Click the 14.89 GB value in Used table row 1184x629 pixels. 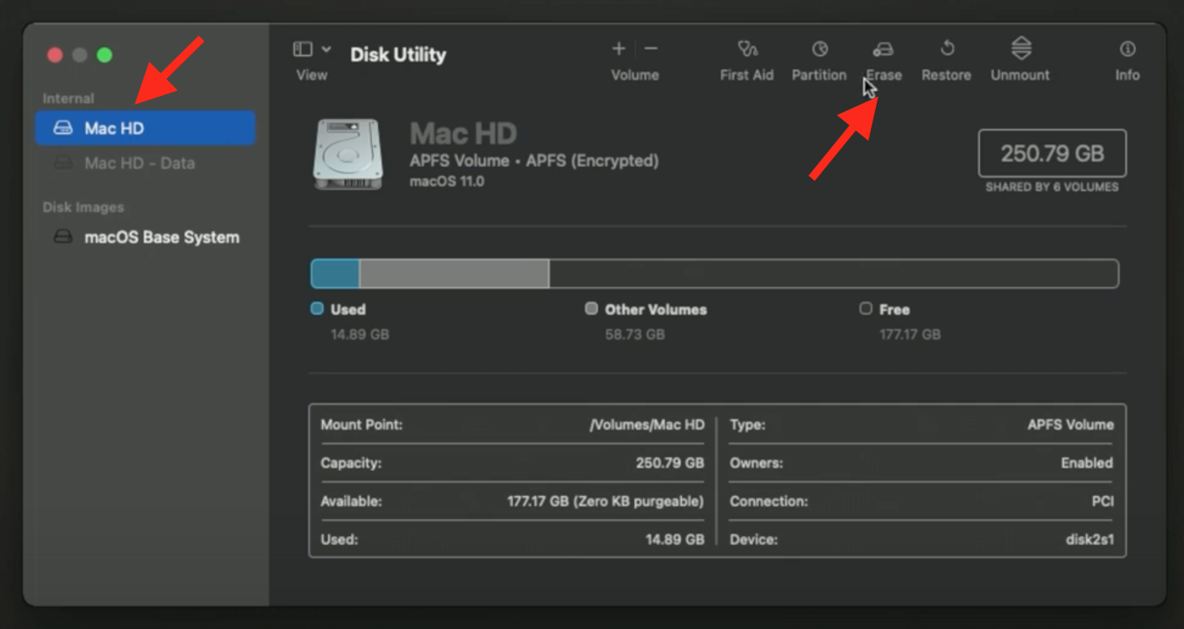675,539
